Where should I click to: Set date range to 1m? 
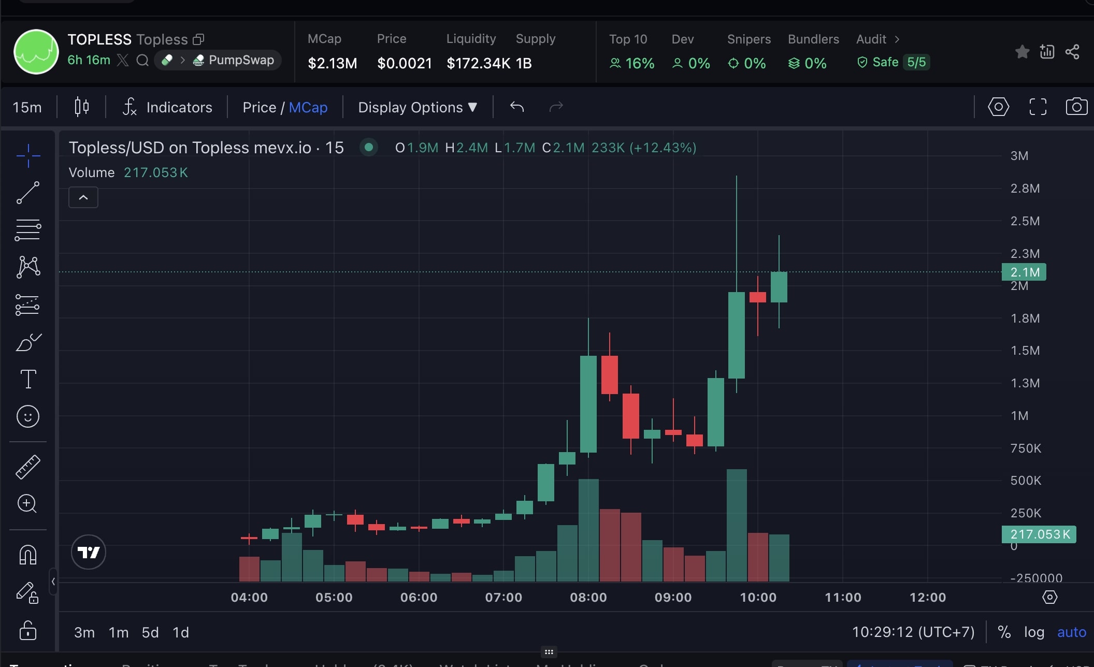click(x=119, y=632)
